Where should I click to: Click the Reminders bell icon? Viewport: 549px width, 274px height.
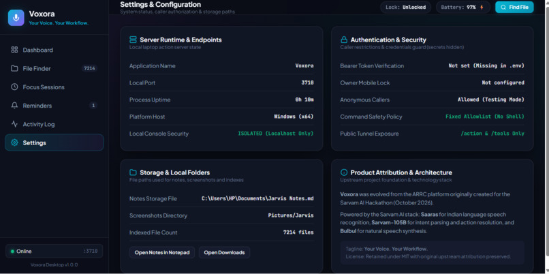click(x=14, y=106)
